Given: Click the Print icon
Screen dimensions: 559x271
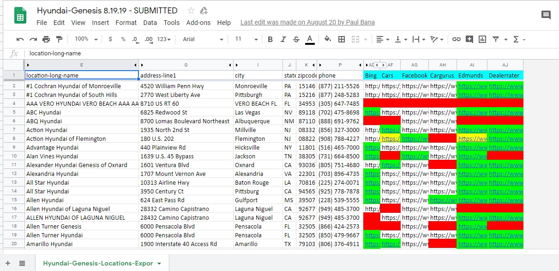Looking at the screenshot, I should tap(46, 39).
